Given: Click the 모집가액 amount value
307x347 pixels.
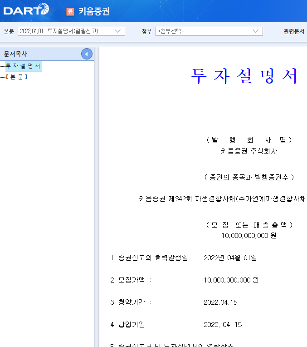Looking at the screenshot, I should click(x=231, y=280).
